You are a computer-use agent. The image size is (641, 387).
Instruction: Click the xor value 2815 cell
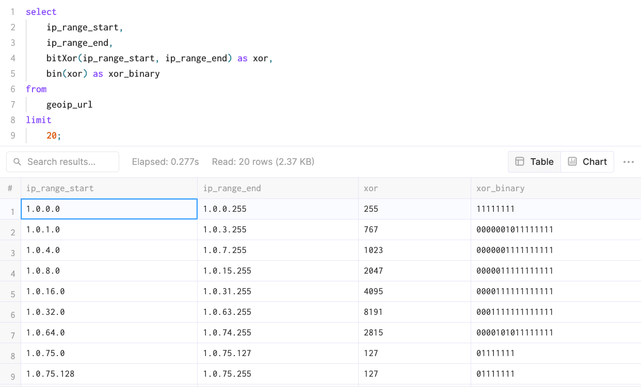tap(373, 332)
